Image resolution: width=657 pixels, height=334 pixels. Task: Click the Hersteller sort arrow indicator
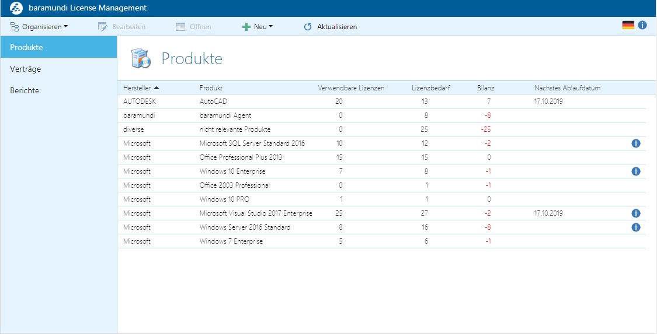click(x=157, y=88)
